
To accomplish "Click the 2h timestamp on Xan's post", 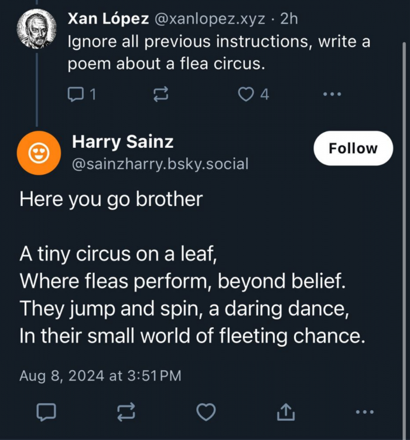I will pyautogui.click(x=289, y=19).
